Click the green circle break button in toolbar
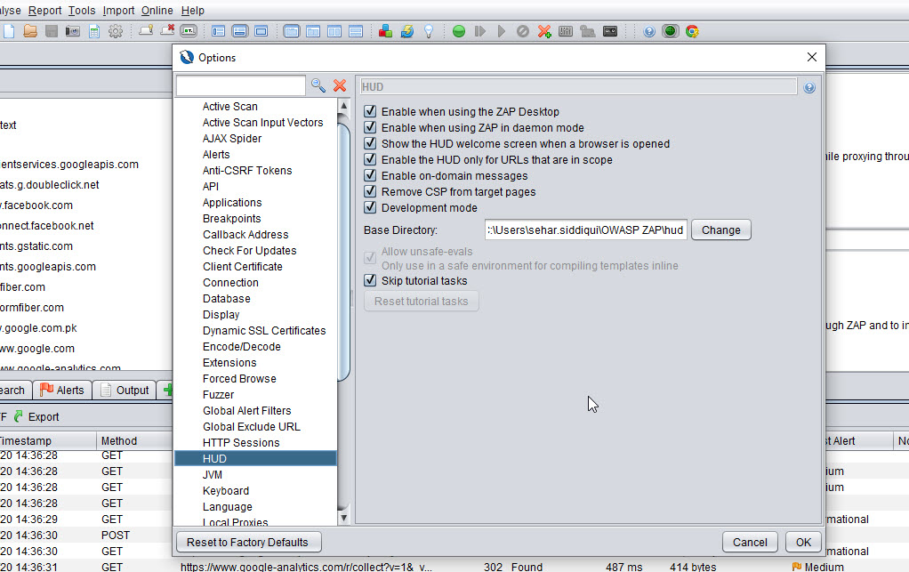Screen dimensions: 909x572 [459, 30]
